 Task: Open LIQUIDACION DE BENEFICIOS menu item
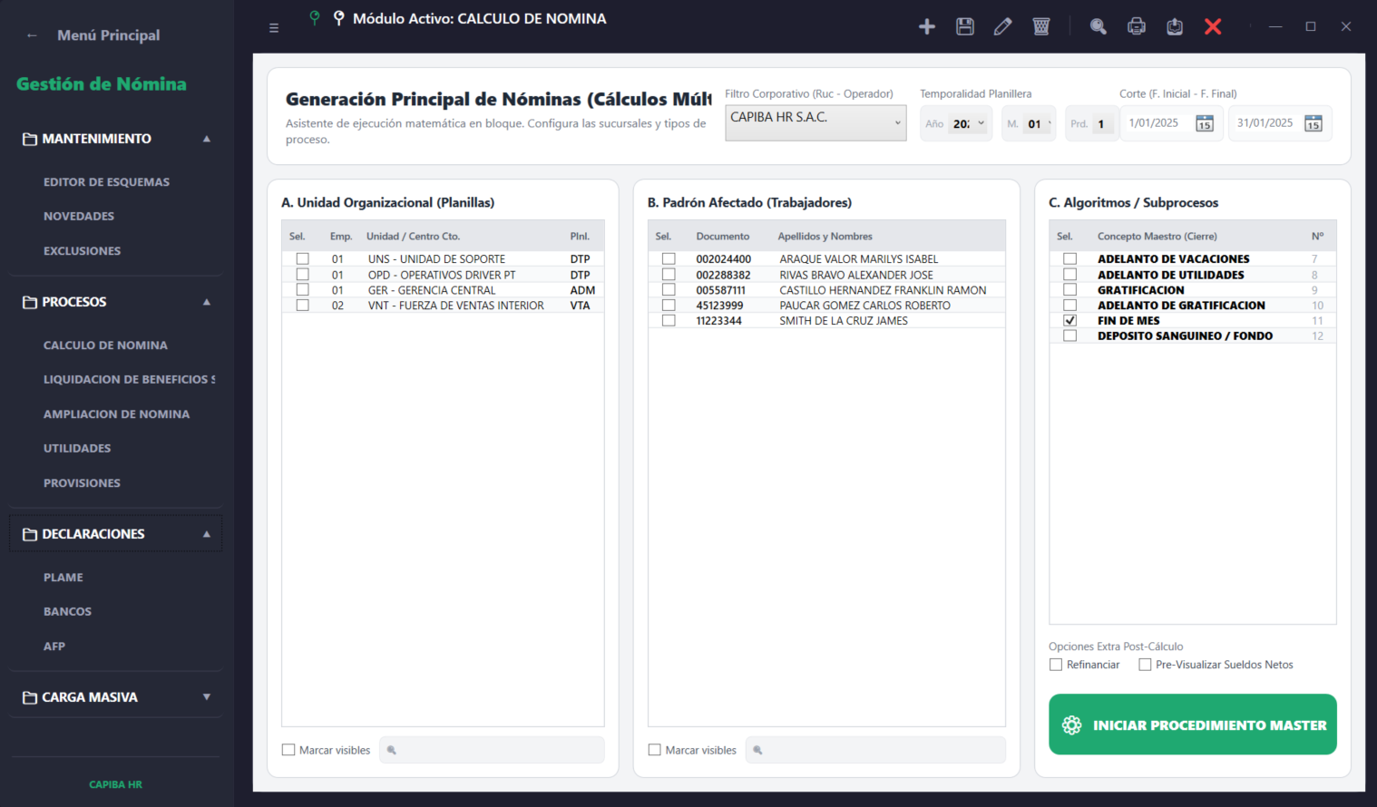point(130,380)
